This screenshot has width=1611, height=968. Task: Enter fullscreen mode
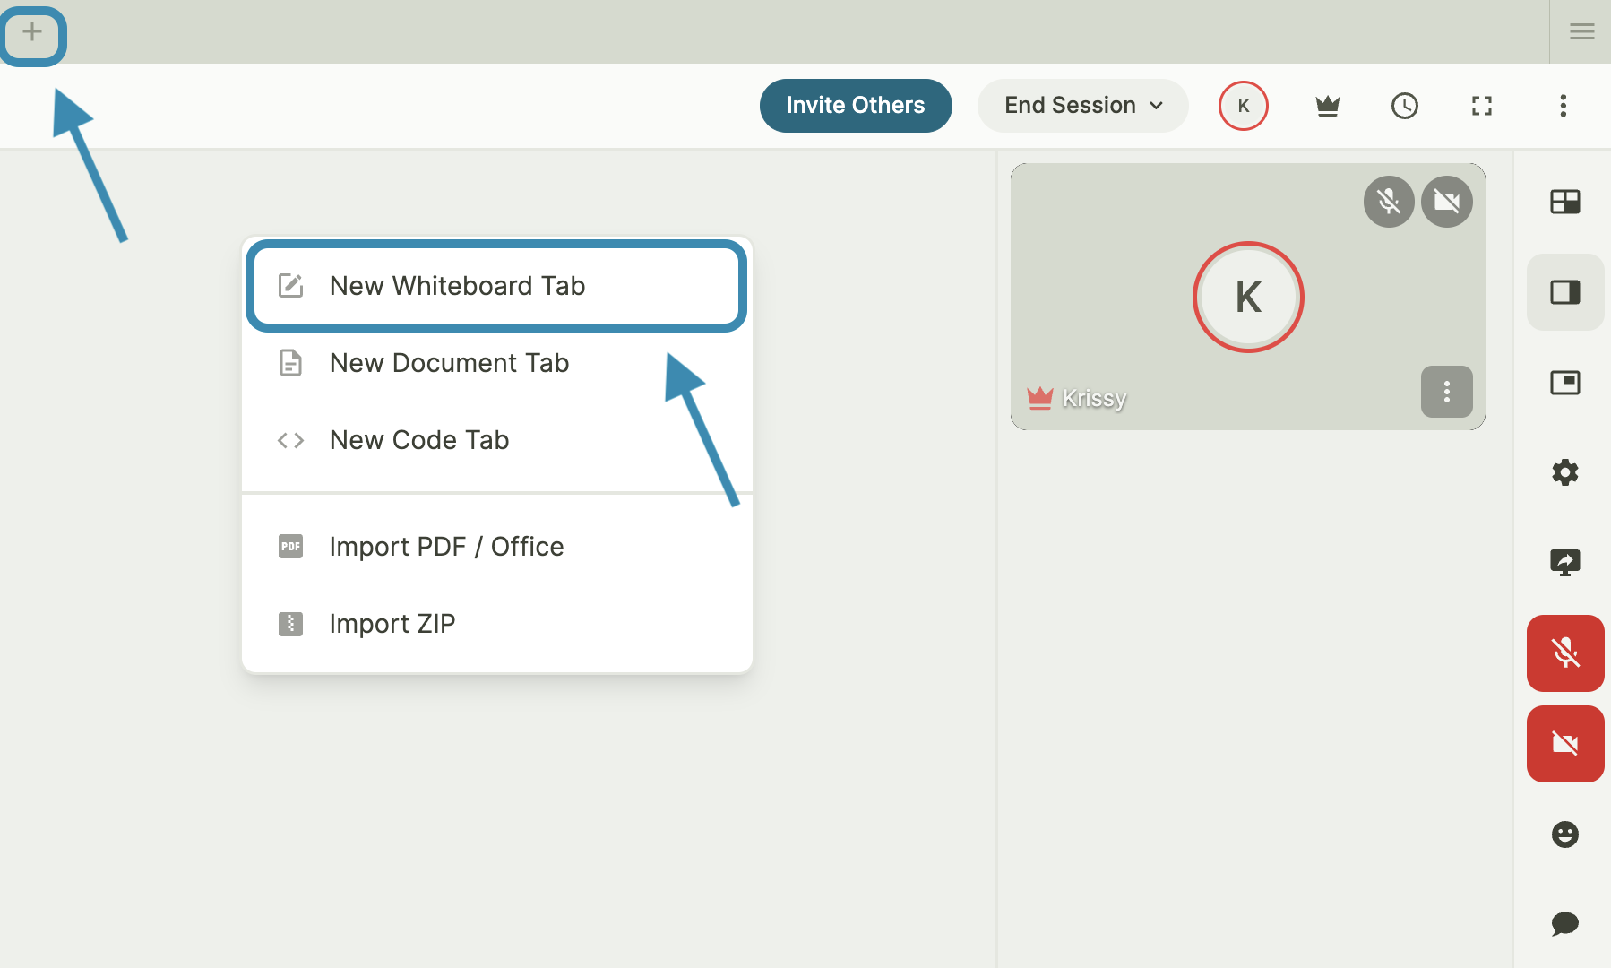(x=1481, y=106)
